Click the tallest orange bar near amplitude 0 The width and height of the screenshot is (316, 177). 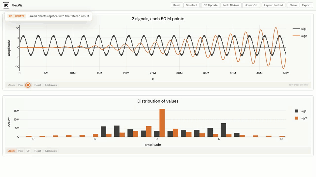(x=162, y=123)
